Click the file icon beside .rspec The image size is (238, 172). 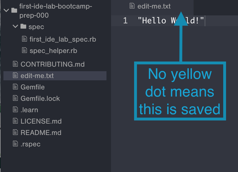[x=15, y=144]
